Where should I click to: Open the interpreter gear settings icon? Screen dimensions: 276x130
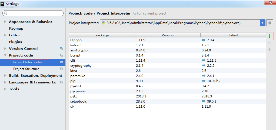tap(270, 23)
